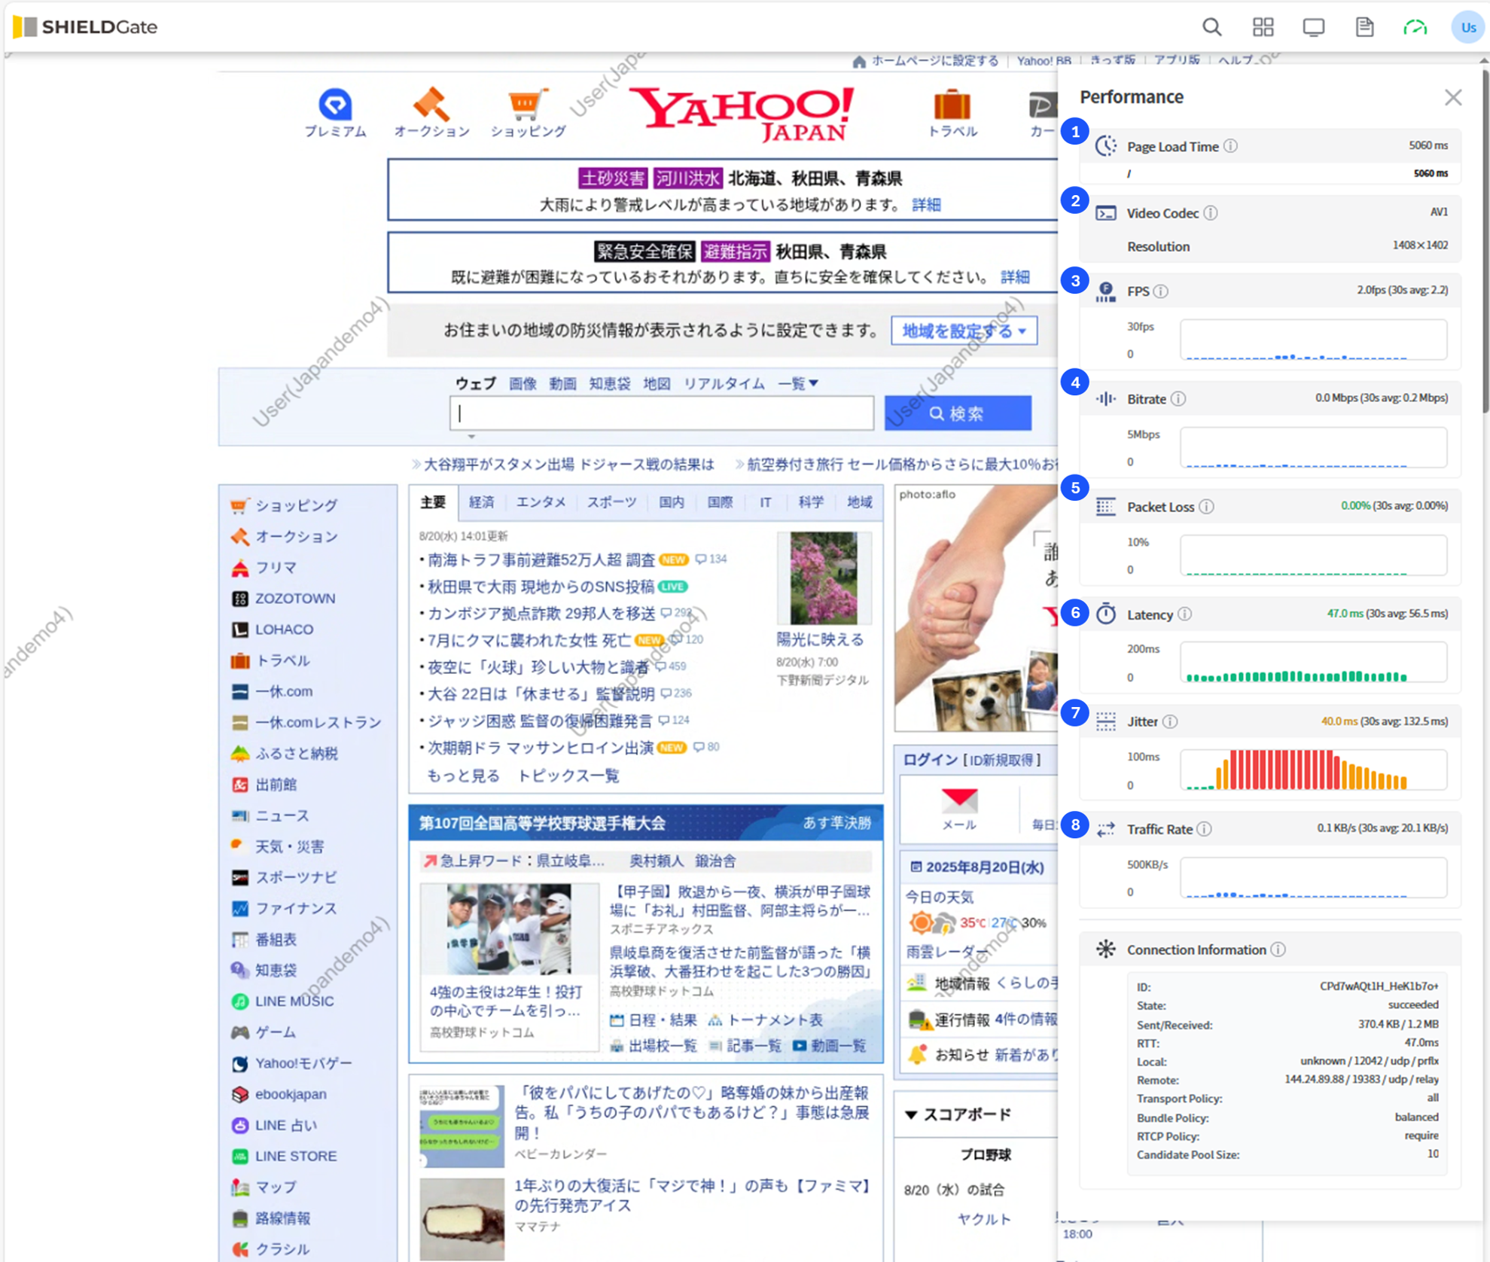Viewport: 1490px width, 1262px height.
Task: Click the ID新規取得 link
Action: point(1001,760)
